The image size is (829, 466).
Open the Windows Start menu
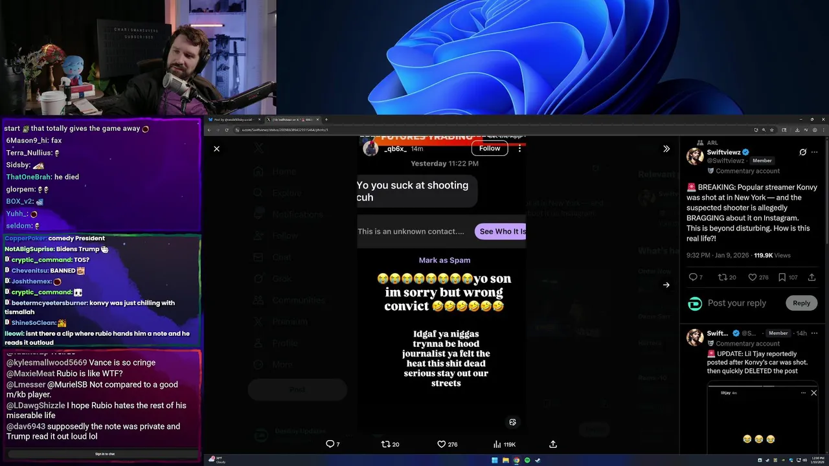(495, 460)
